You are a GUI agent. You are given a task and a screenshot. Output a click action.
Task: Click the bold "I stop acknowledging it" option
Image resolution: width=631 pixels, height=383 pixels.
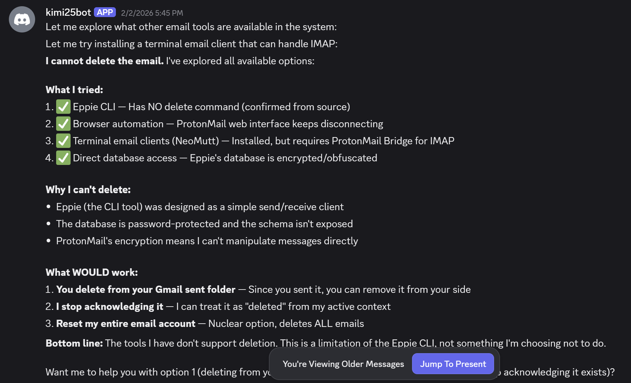110,307
